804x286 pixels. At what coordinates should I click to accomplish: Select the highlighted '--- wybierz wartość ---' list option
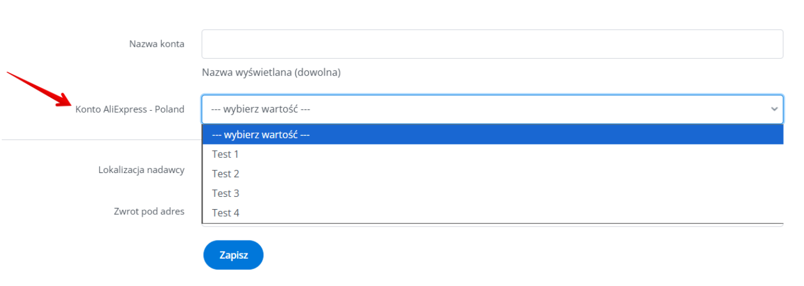(x=492, y=135)
